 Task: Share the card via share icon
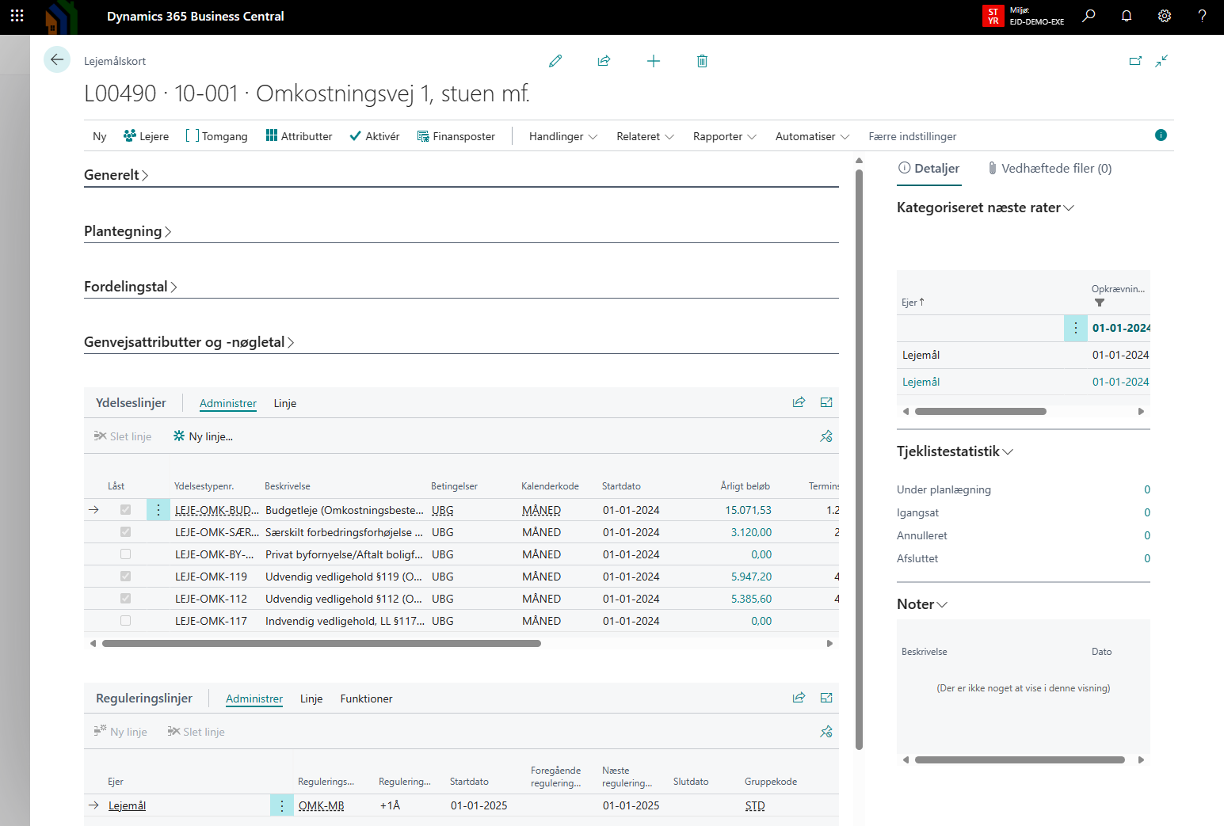coord(604,61)
